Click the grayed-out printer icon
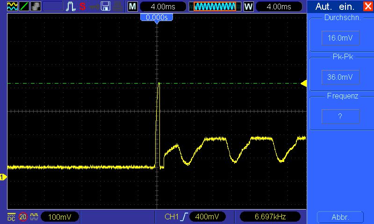This screenshot has height=224, width=374. click(x=118, y=7)
